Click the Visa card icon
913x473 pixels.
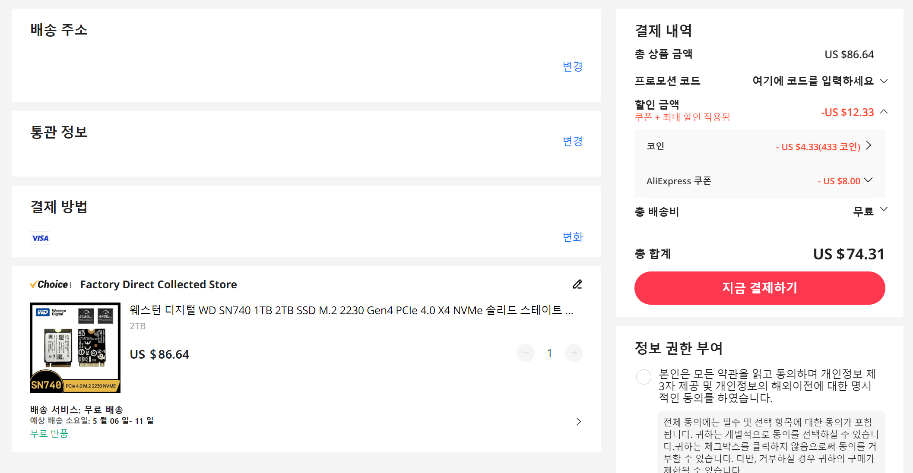point(40,238)
